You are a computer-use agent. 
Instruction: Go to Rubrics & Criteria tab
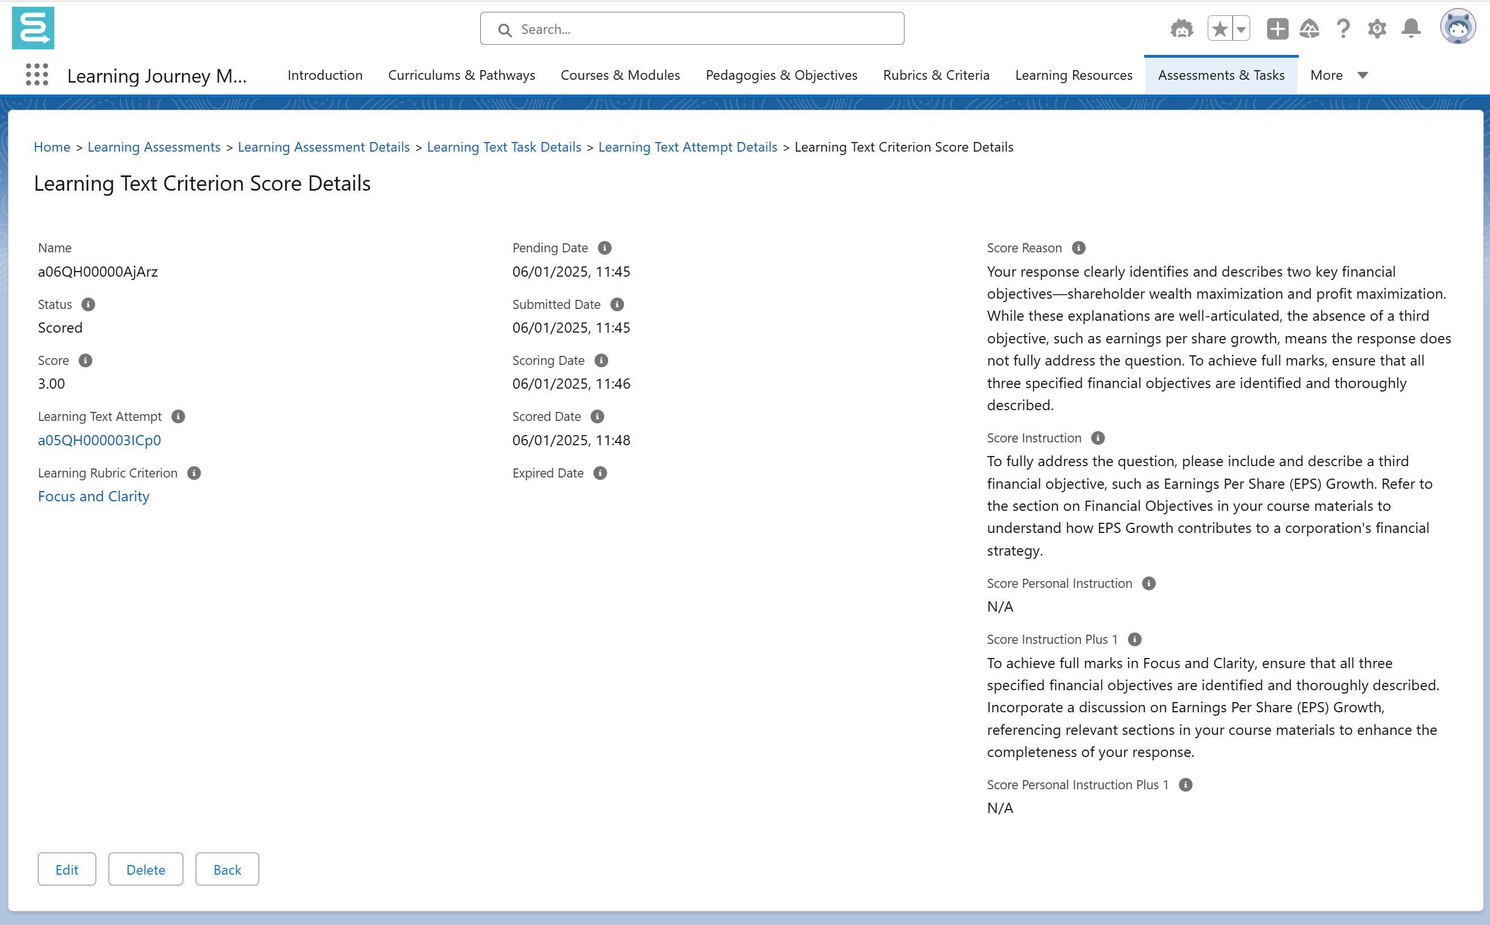pos(936,75)
